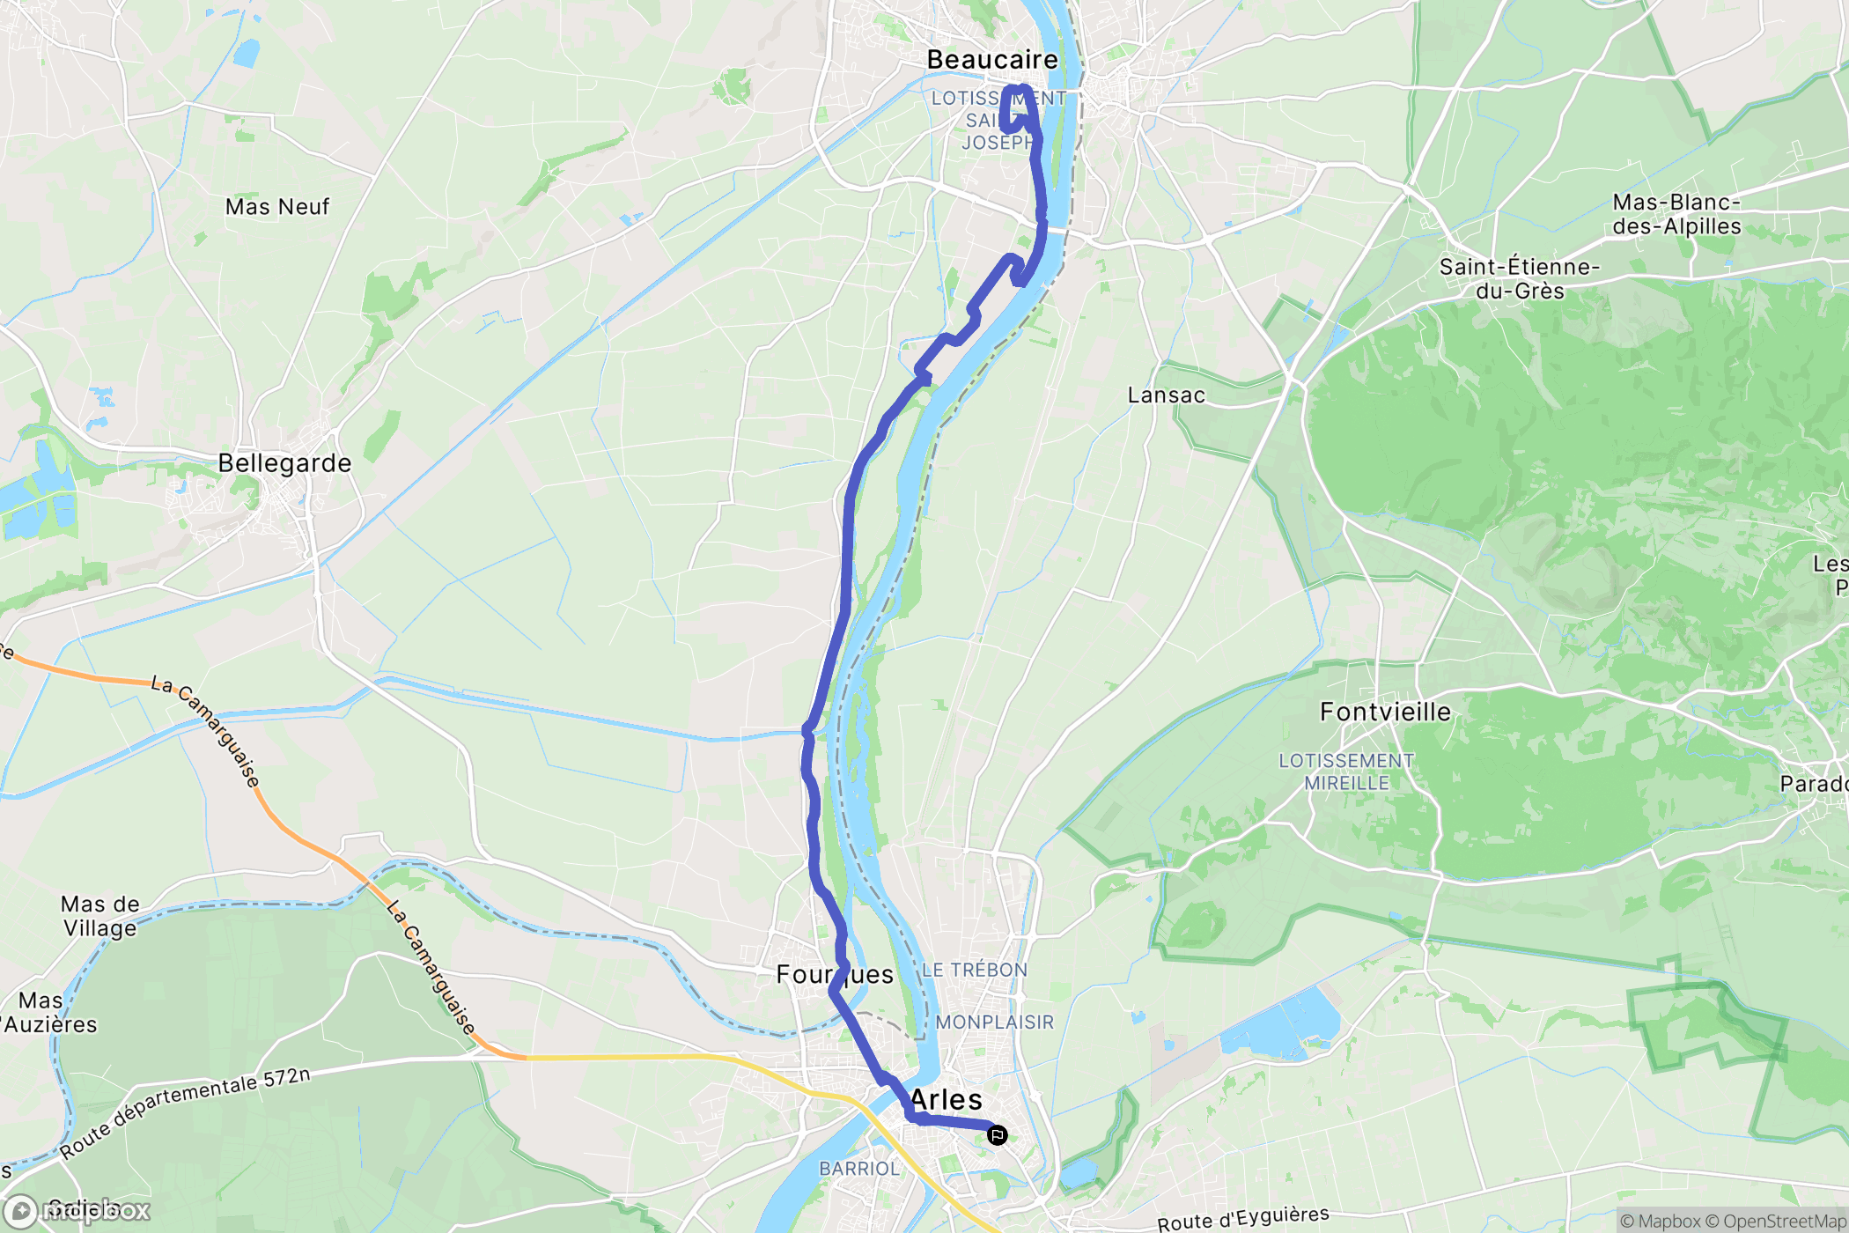Click the Beaucaire city label
The height and width of the screenshot is (1233, 1849).
tap(992, 59)
